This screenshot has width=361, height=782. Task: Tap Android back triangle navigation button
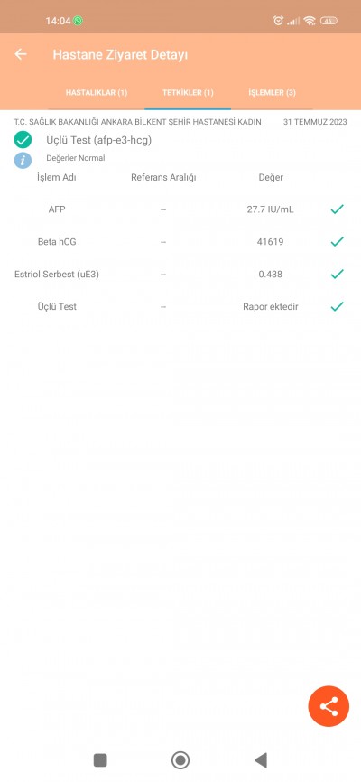coord(261,760)
